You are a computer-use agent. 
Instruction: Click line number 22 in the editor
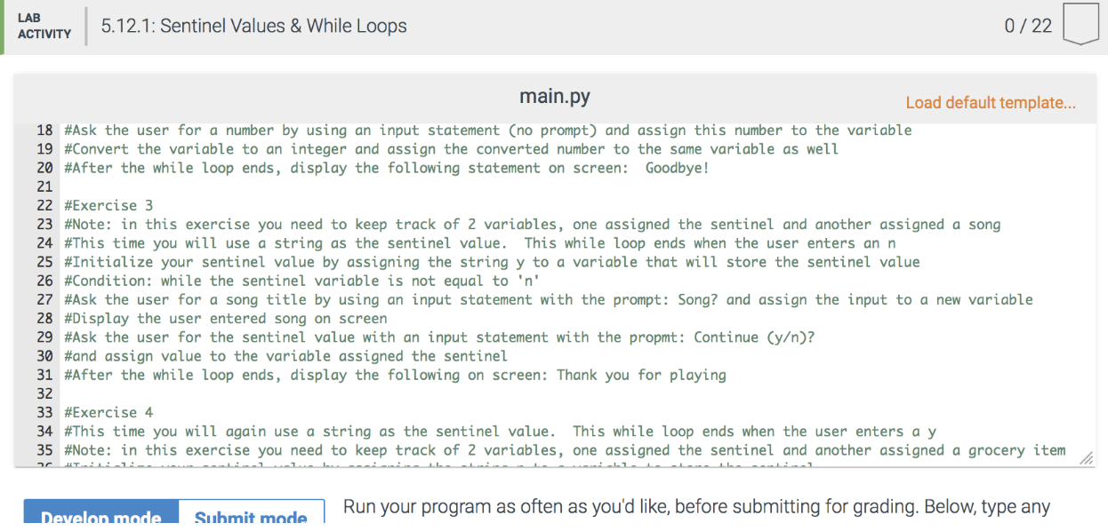[x=41, y=205]
